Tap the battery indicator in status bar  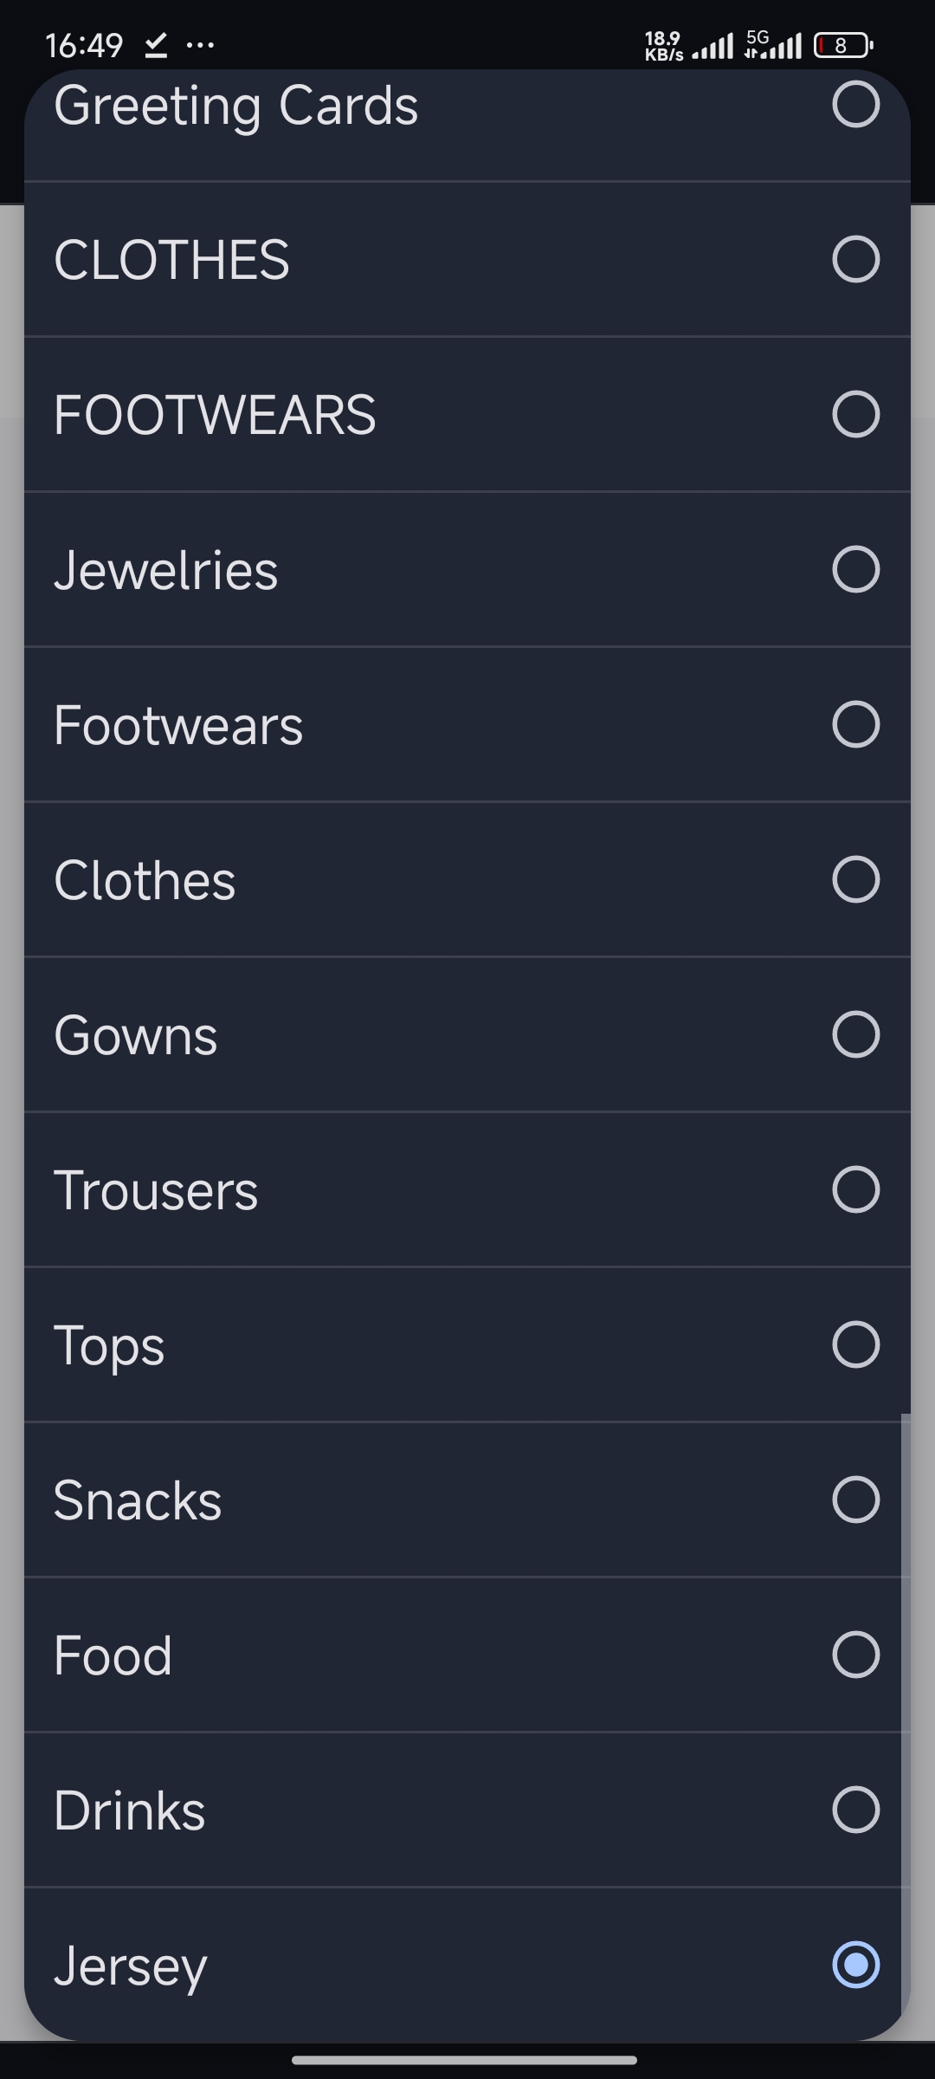pyautogui.click(x=843, y=45)
